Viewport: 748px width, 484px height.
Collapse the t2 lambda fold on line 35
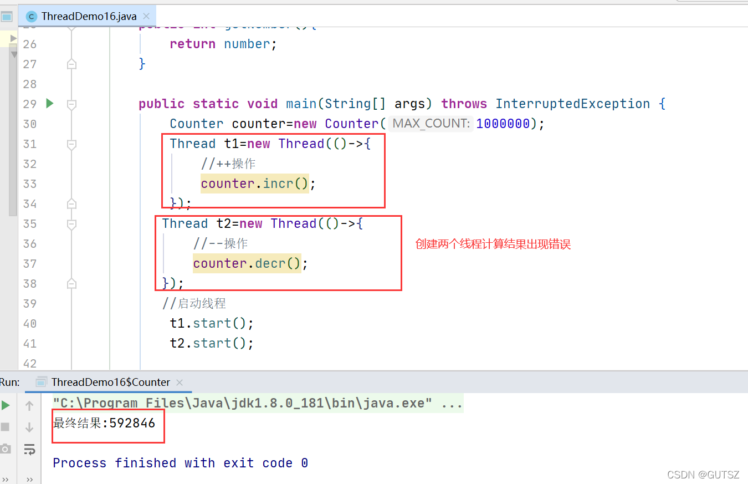click(x=71, y=224)
